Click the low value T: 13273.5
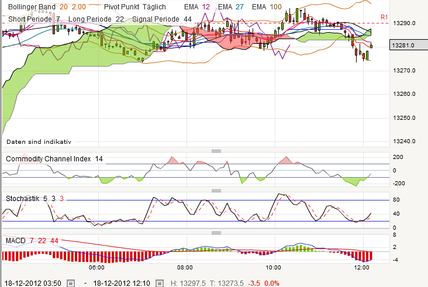This screenshot has height=287, width=428. point(226,283)
